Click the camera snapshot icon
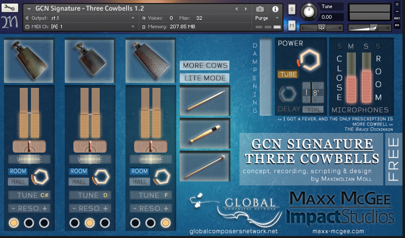This screenshot has height=238, width=405. click(260, 9)
